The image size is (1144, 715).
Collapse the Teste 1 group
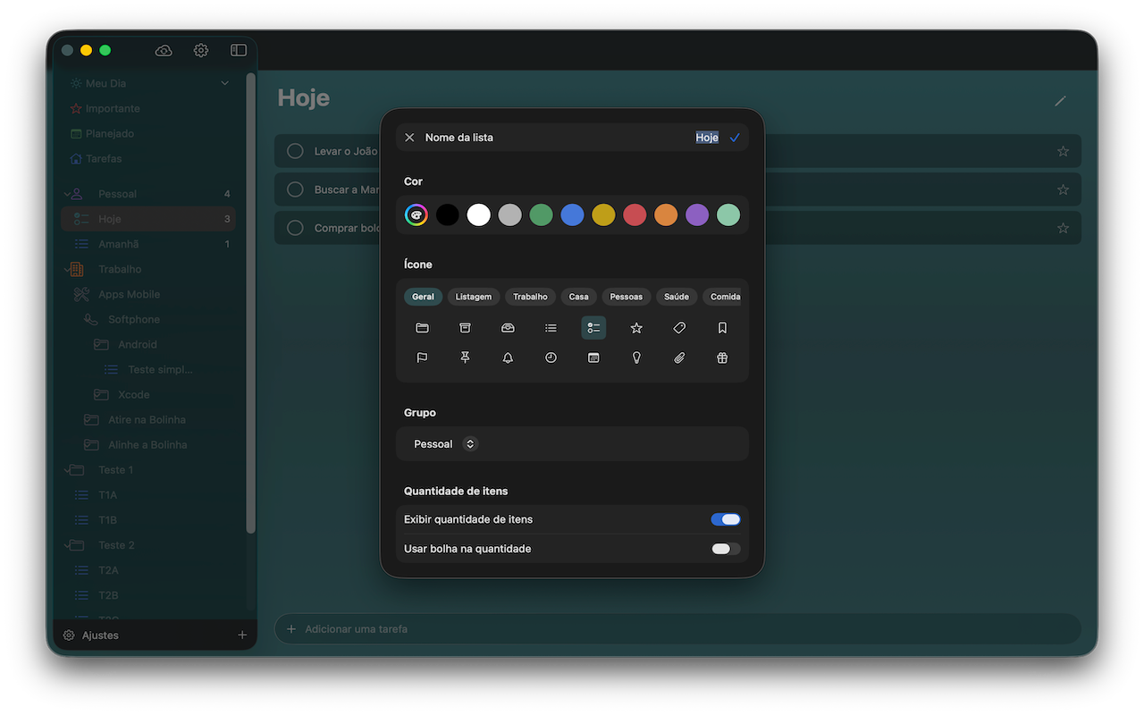pyautogui.click(x=67, y=469)
